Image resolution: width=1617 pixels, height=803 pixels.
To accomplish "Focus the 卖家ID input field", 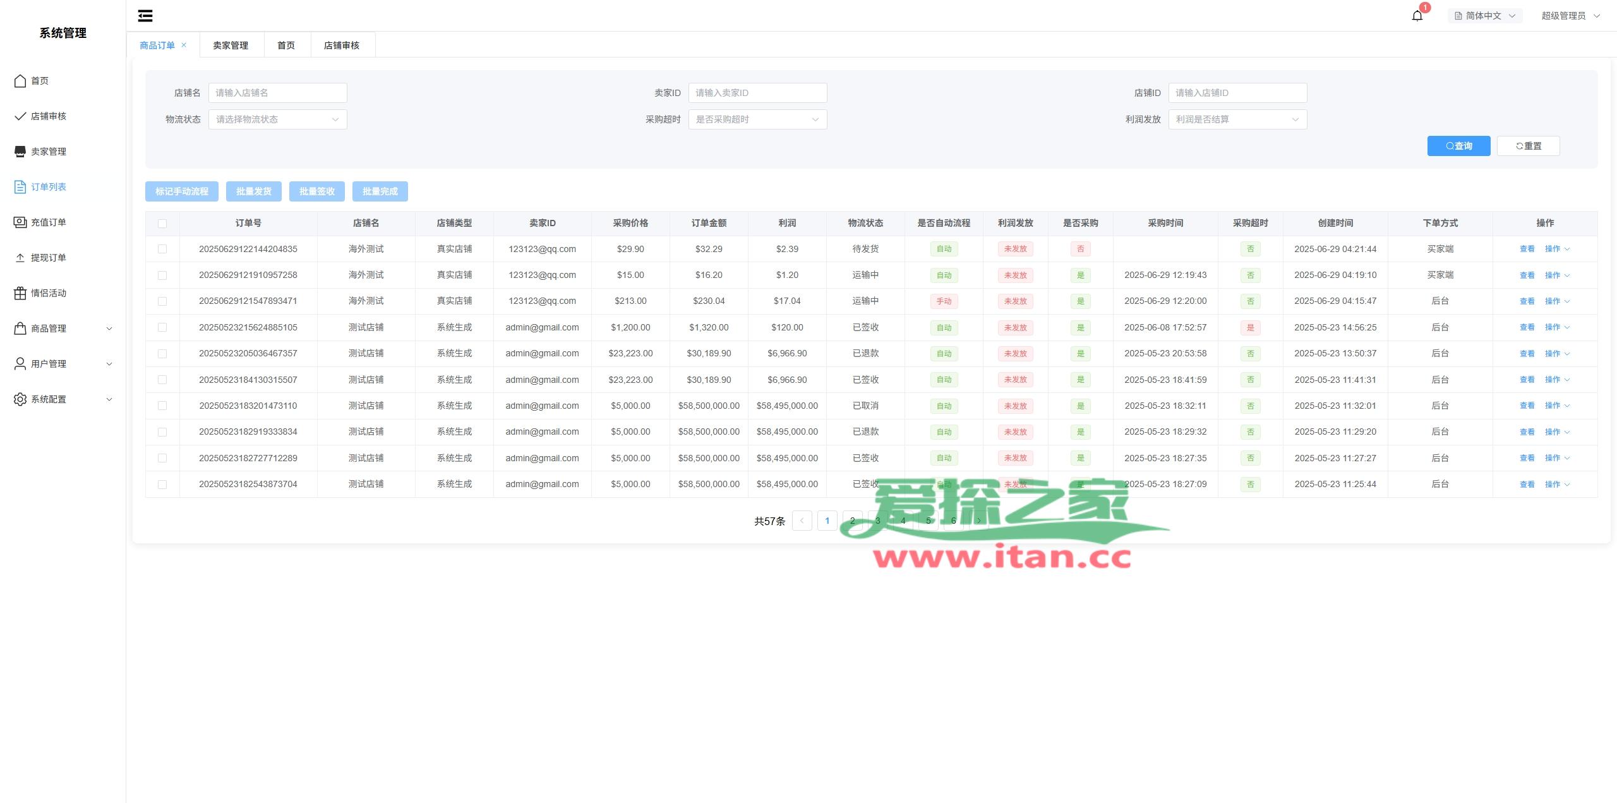I will pos(758,93).
